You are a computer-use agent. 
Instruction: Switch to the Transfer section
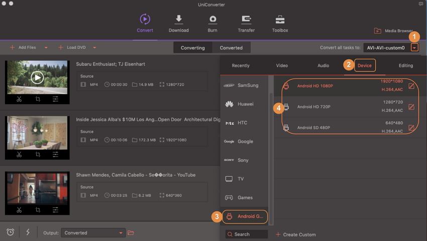246,23
